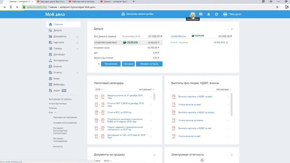The image size is (290, 163).
Task: Open the settings gear in the header
Action: (217, 14)
